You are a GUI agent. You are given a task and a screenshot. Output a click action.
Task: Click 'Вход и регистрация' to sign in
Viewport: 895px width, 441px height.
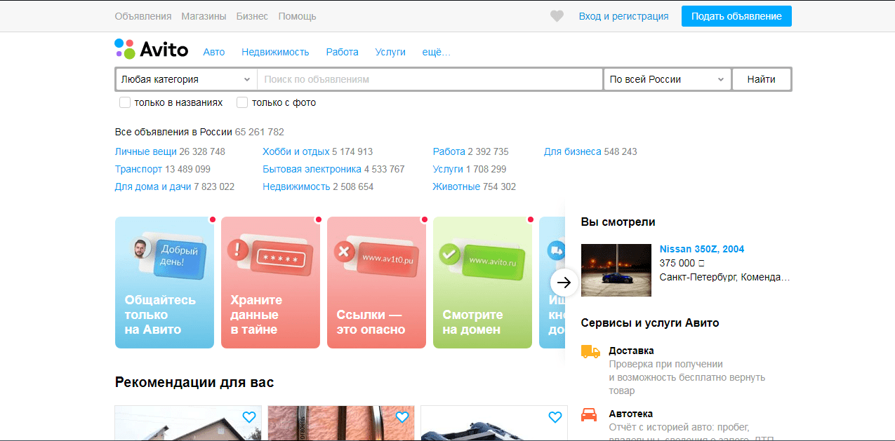624,16
